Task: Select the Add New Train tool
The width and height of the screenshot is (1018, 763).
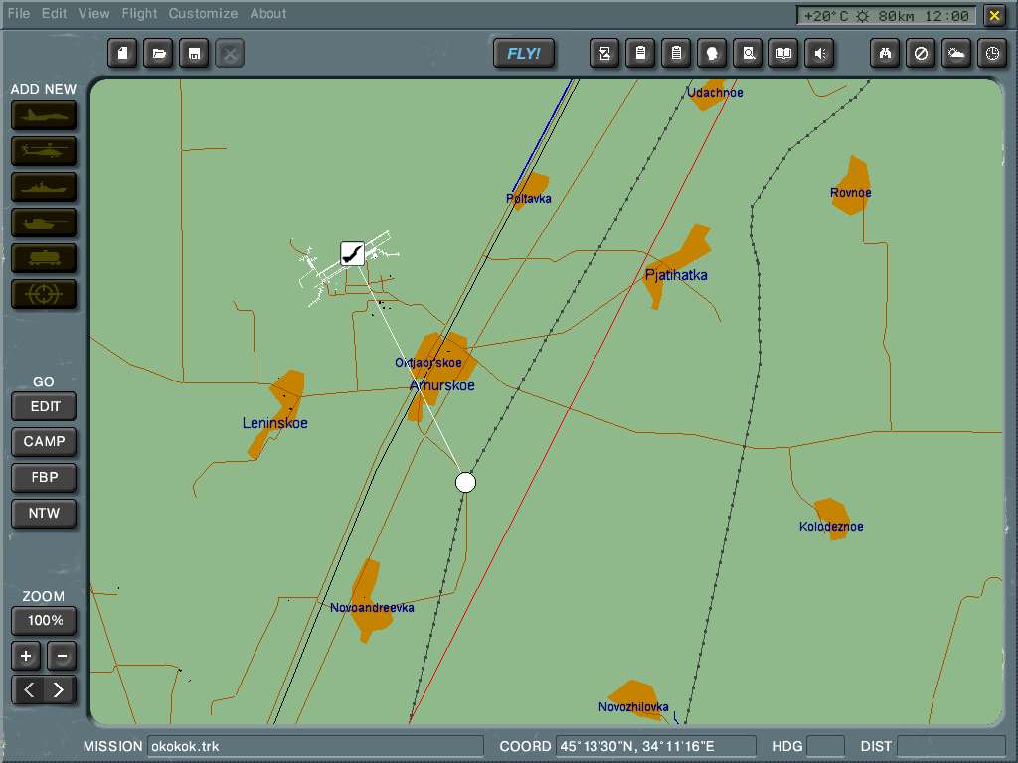Action: [x=43, y=258]
